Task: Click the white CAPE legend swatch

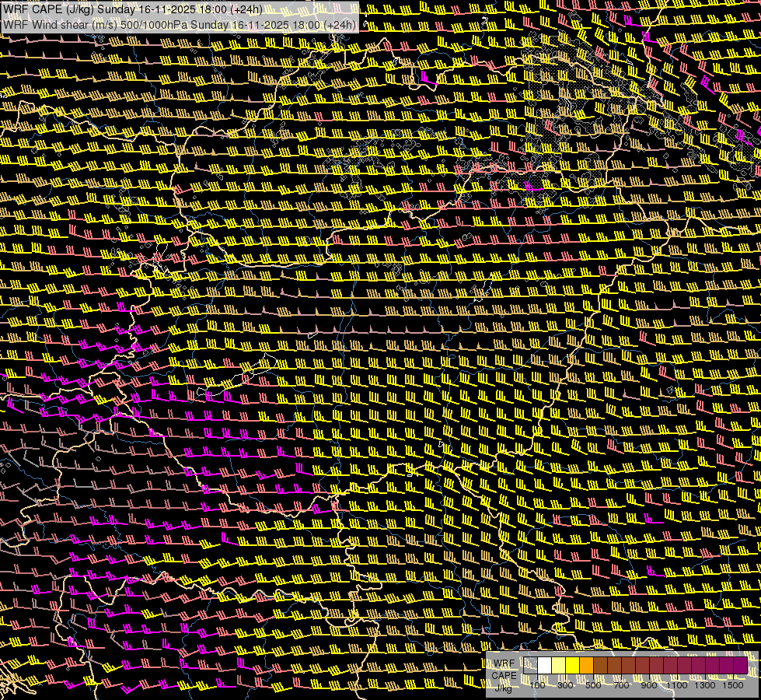Action: click(545, 665)
